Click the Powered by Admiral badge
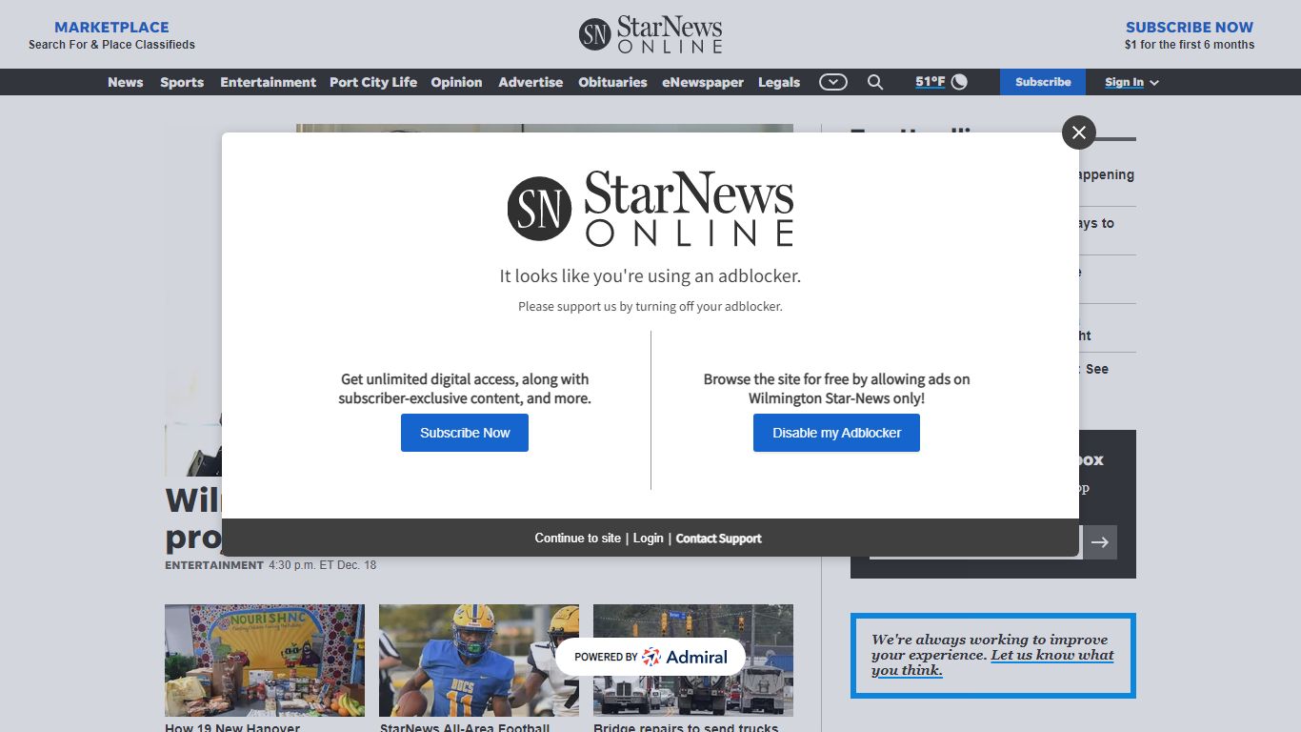This screenshot has height=732, width=1301. click(650, 657)
